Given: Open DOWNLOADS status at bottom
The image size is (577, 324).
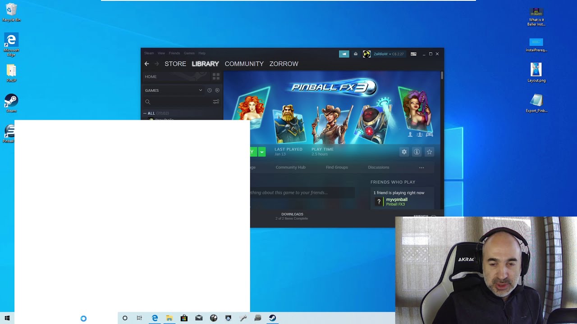Looking at the screenshot, I should 292,216.
